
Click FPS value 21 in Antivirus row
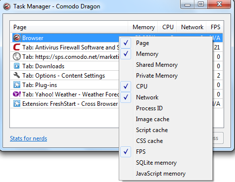(x=217, y=47)
